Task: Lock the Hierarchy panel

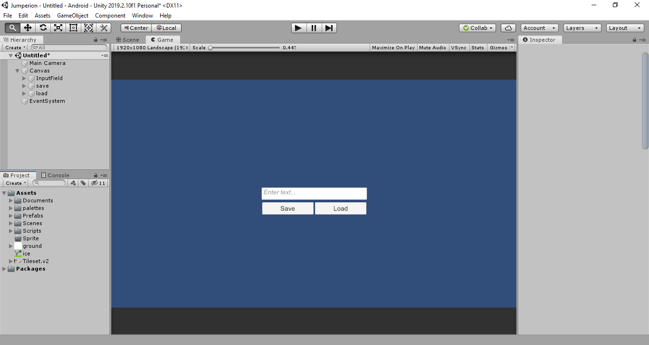Action: [x=95, y=40]
